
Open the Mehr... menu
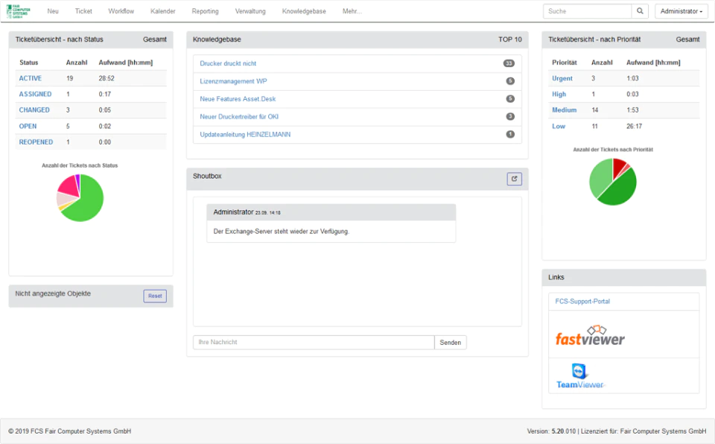[352, 11]
